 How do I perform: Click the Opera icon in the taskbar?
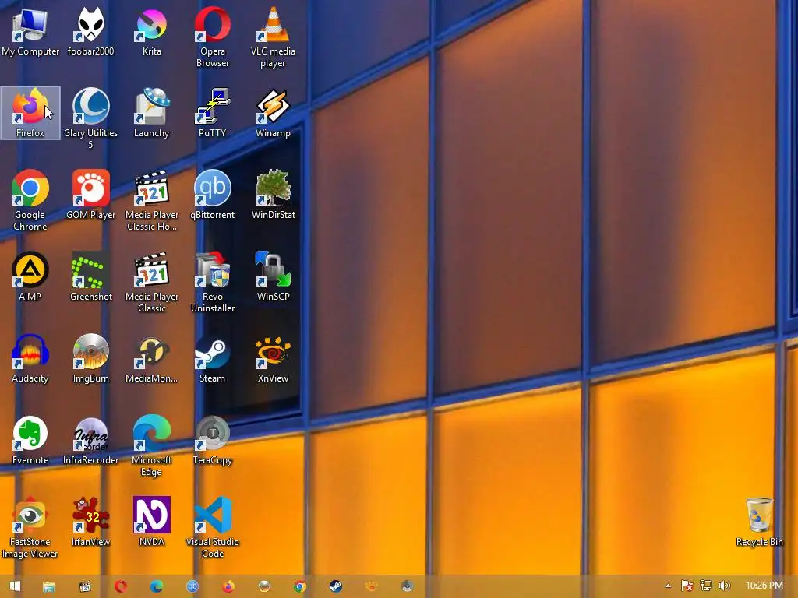[121, 586]
